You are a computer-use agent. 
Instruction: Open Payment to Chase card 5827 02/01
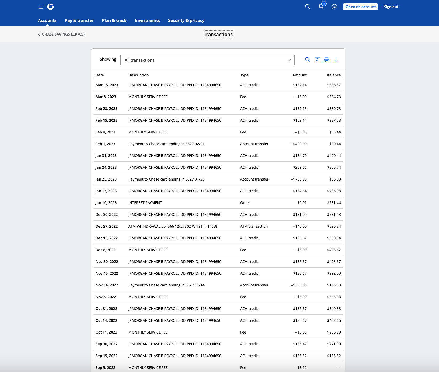[218, 144]
